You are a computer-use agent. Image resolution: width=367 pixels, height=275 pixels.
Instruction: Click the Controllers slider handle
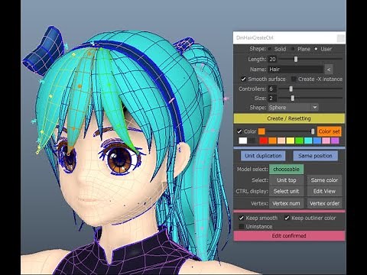click(291, 89)
